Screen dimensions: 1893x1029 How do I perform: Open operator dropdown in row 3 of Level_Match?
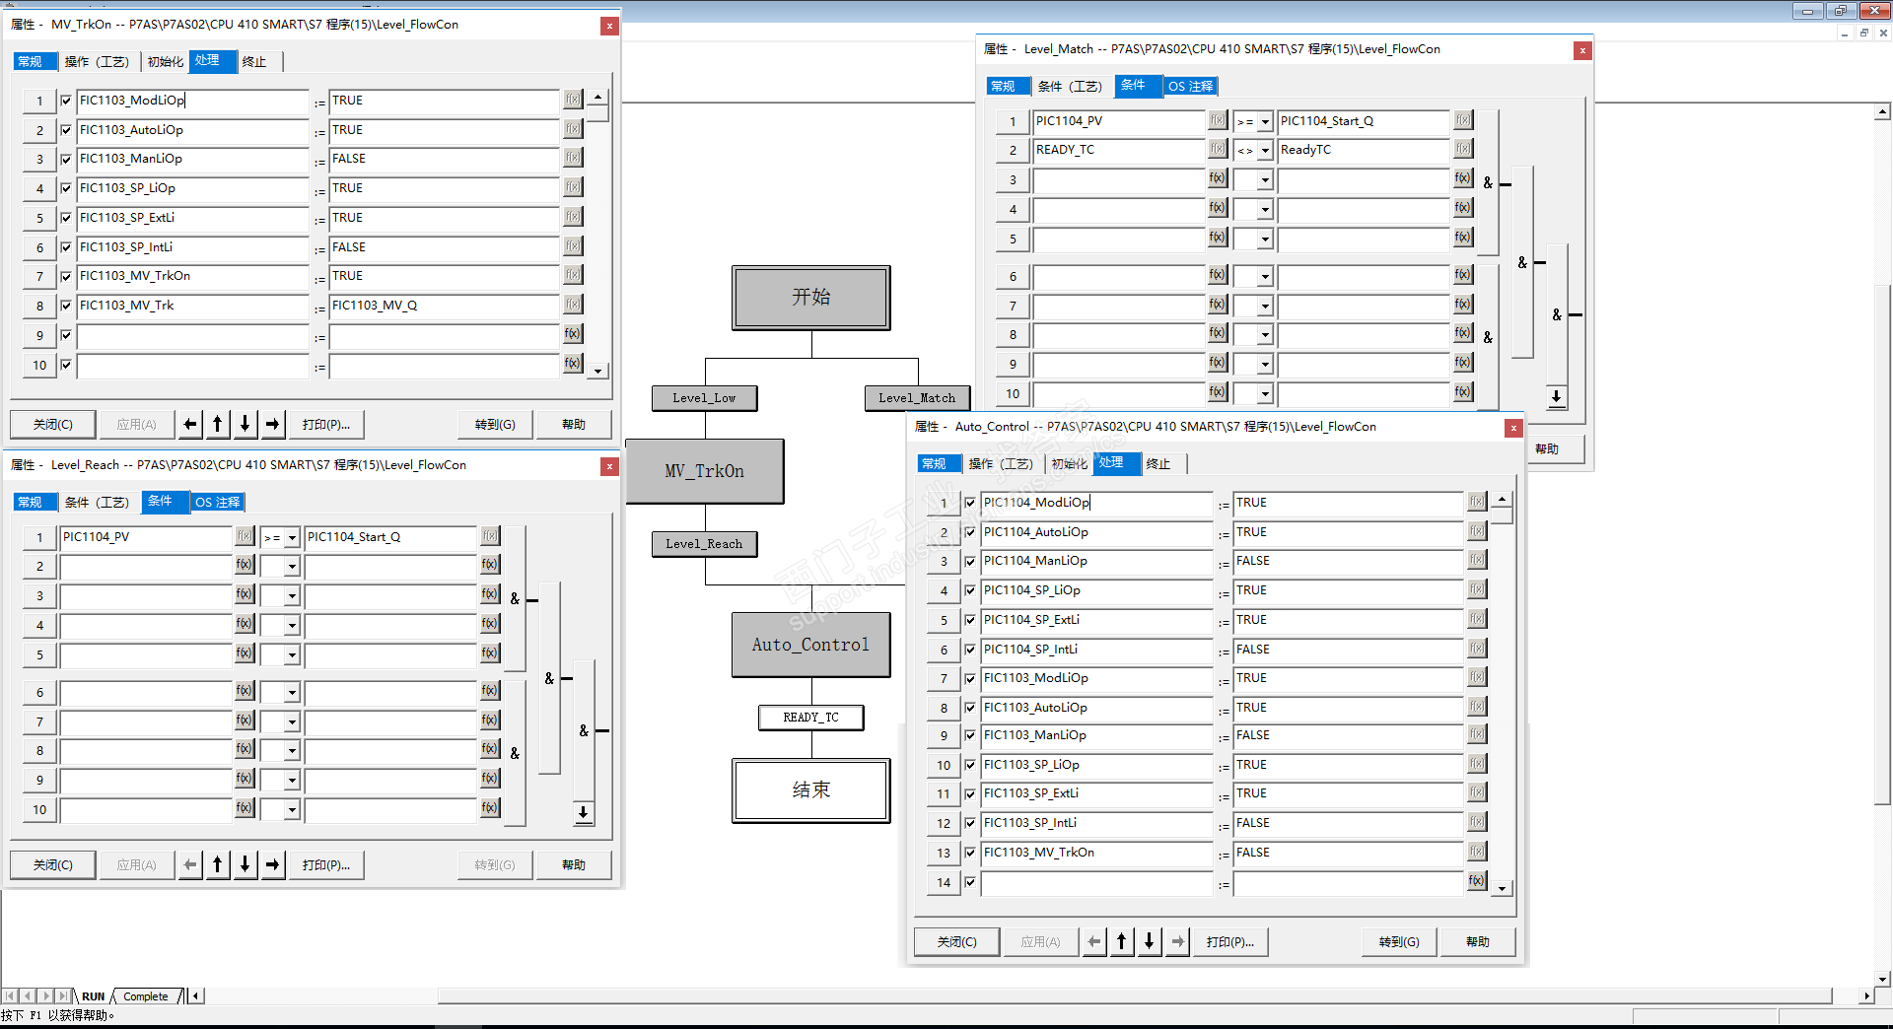point(1265,180)
